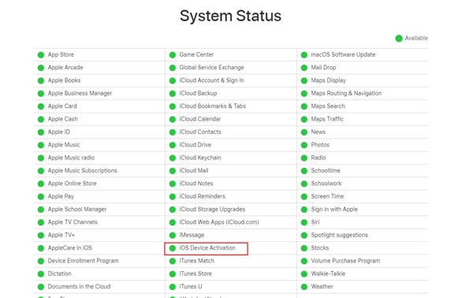Select the Apple TV Channels entry
473x298 pixels.
pos(73,222)
